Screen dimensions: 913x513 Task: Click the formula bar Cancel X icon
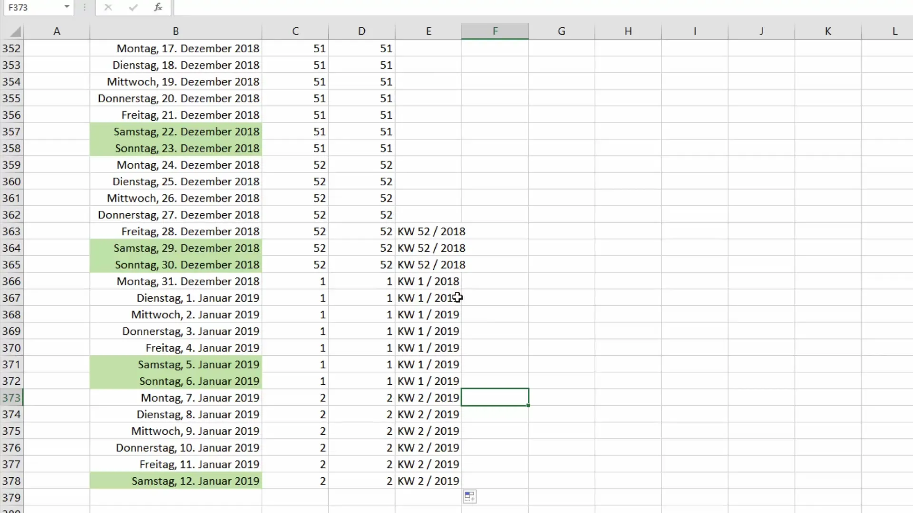[108, 7]
